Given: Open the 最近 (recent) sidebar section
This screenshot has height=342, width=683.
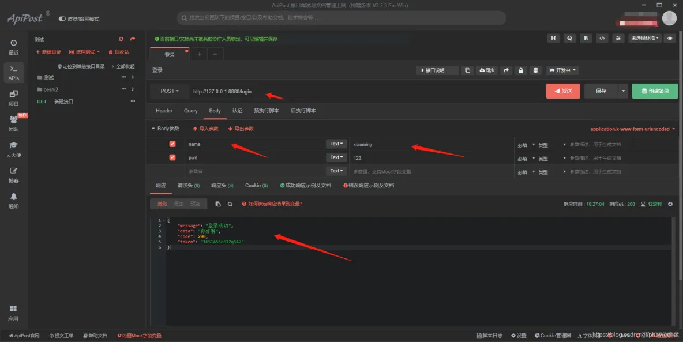Looking at the screenshot, I should click(13, 47).
